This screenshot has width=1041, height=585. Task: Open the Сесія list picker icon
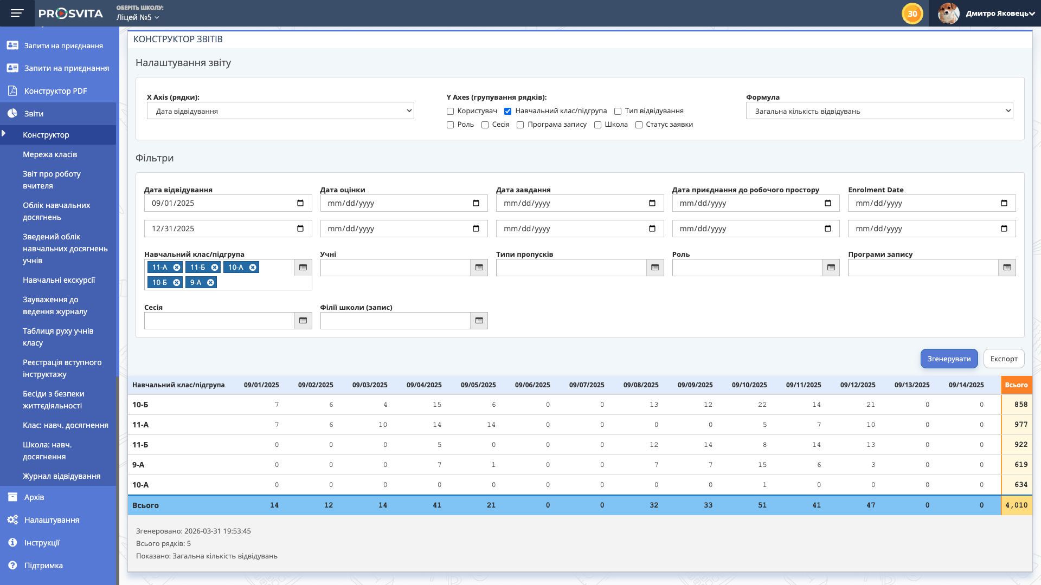[x=303, y=321]
